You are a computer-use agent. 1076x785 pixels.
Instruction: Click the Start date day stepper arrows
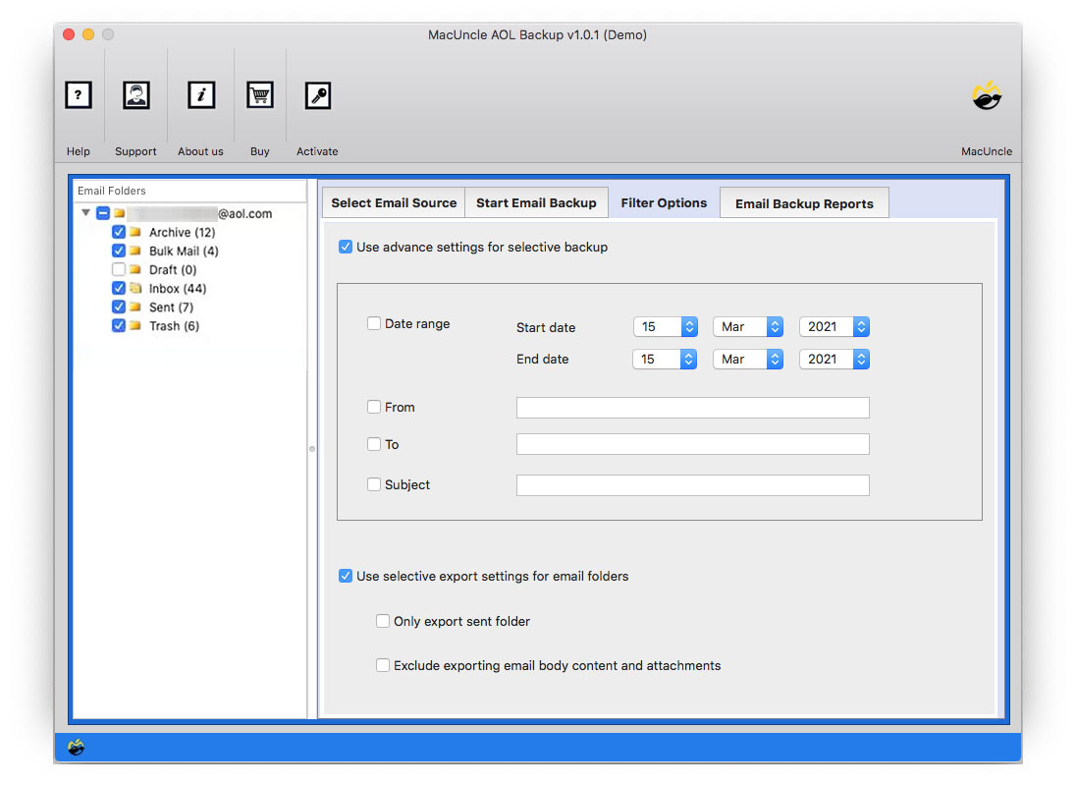689,326
